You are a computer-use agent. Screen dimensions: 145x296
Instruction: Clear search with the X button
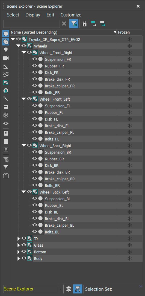[64, 24]
